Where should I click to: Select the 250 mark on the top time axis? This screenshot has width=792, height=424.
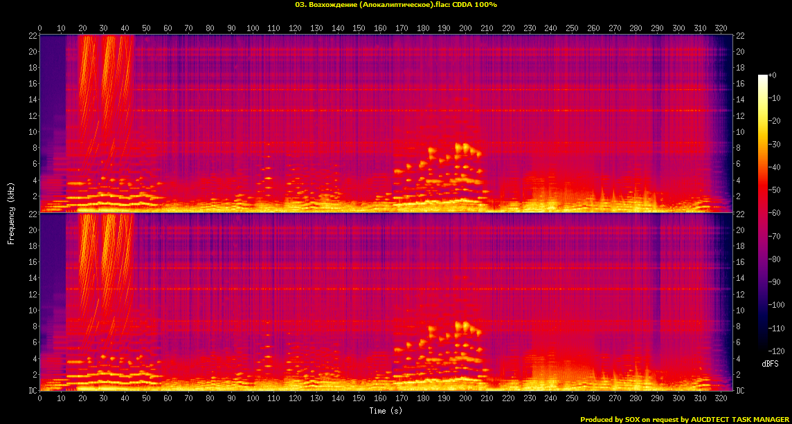coord(571,28)
